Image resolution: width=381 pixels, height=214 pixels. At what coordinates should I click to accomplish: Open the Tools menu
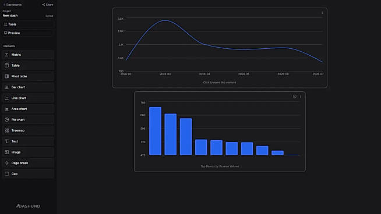click(x=28, y=24)
